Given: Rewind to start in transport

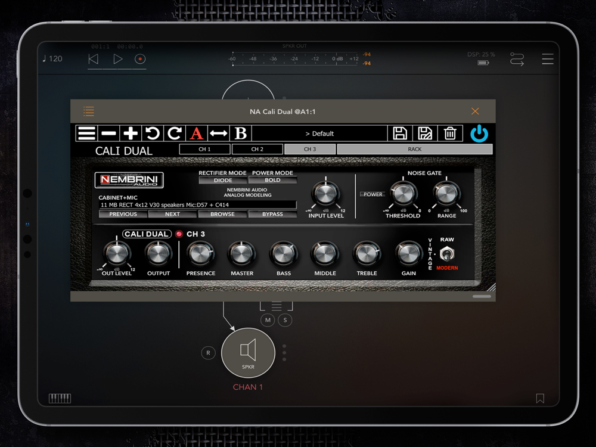Looking at the screenshot, I should (94, 59).
